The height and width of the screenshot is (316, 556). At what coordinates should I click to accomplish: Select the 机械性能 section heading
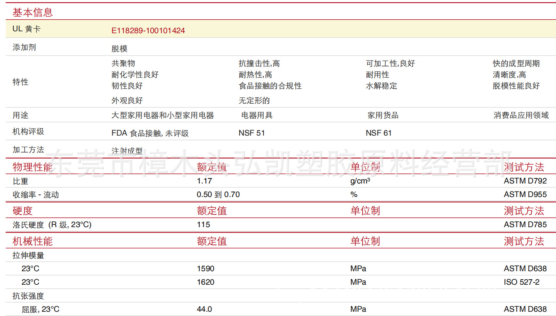pyautogui.click(x=32, y=241)
